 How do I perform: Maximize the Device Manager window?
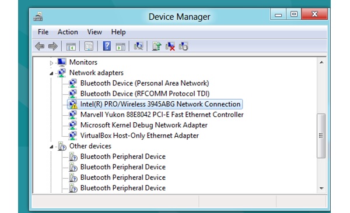coord(294,15)
